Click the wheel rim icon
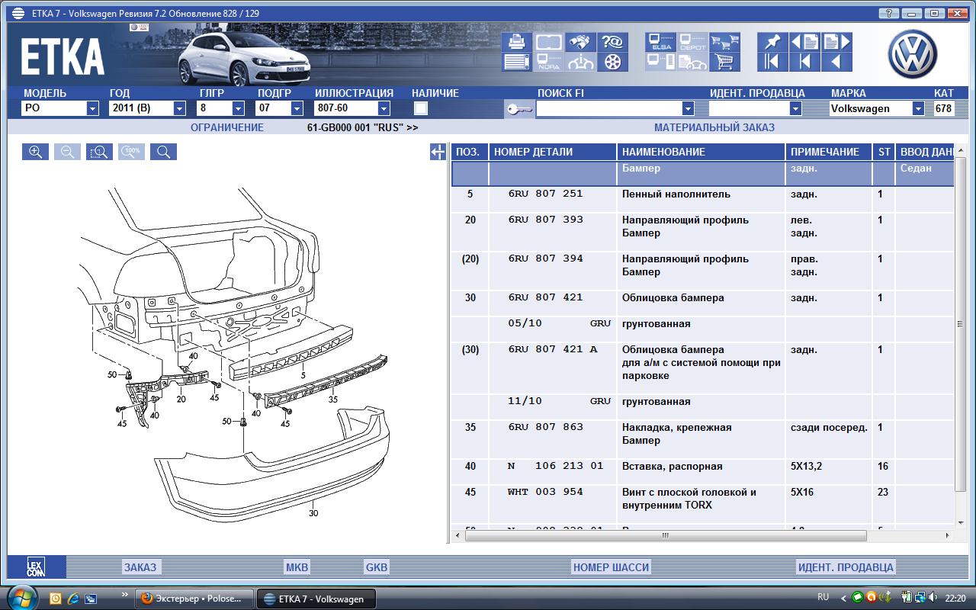The width and height of the screenshot is (976, 610). click(x=613, y=62)
